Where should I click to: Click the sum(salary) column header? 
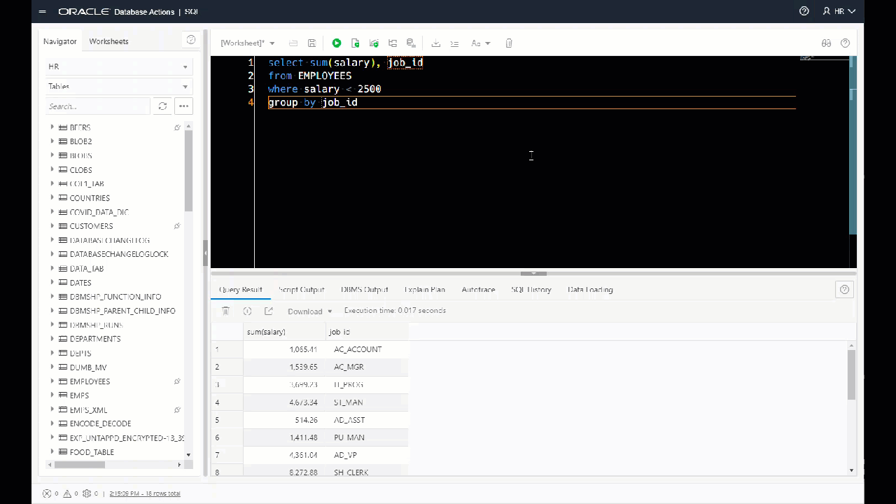click(284, 332)
